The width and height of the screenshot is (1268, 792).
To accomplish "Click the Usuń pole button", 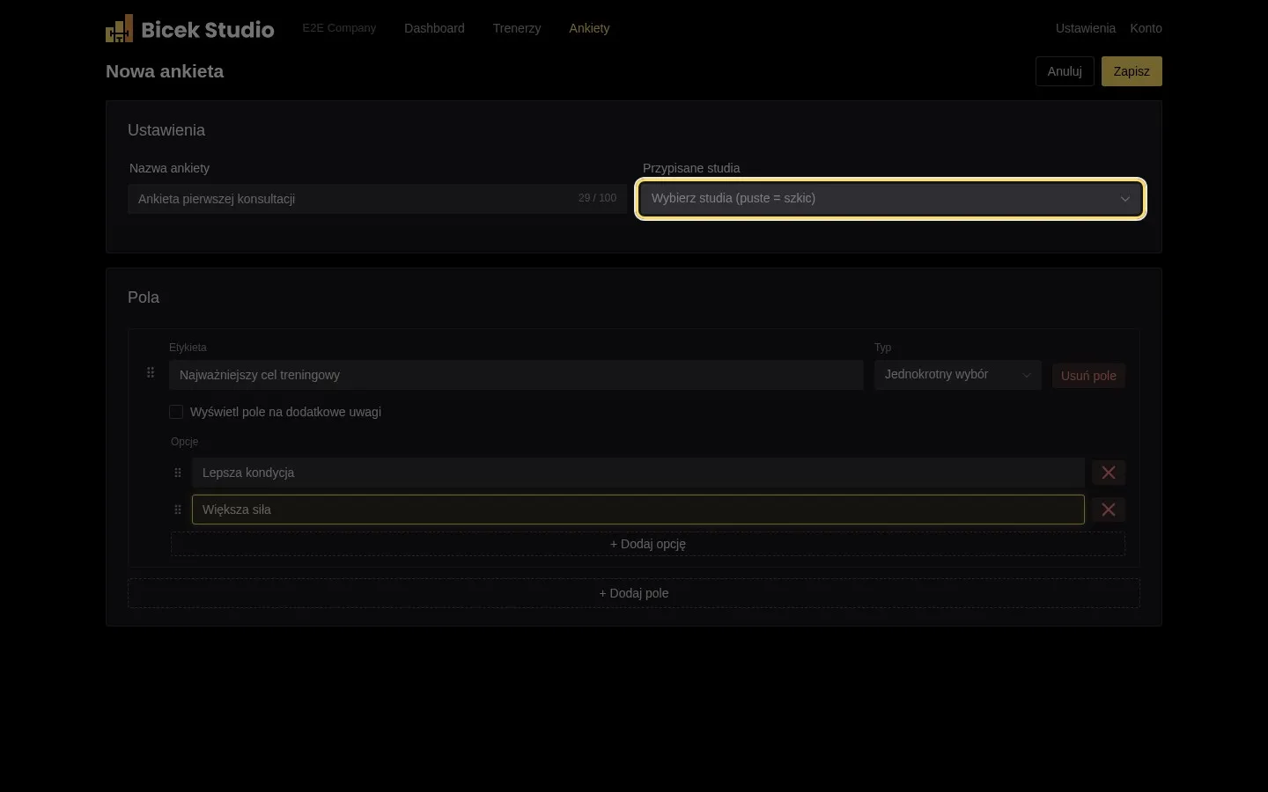I will tap(1088, 376).
